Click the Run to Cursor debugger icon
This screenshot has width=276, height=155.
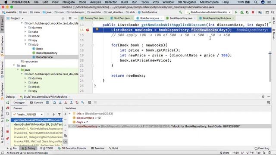pyautogui.click(x=82, y=102)
